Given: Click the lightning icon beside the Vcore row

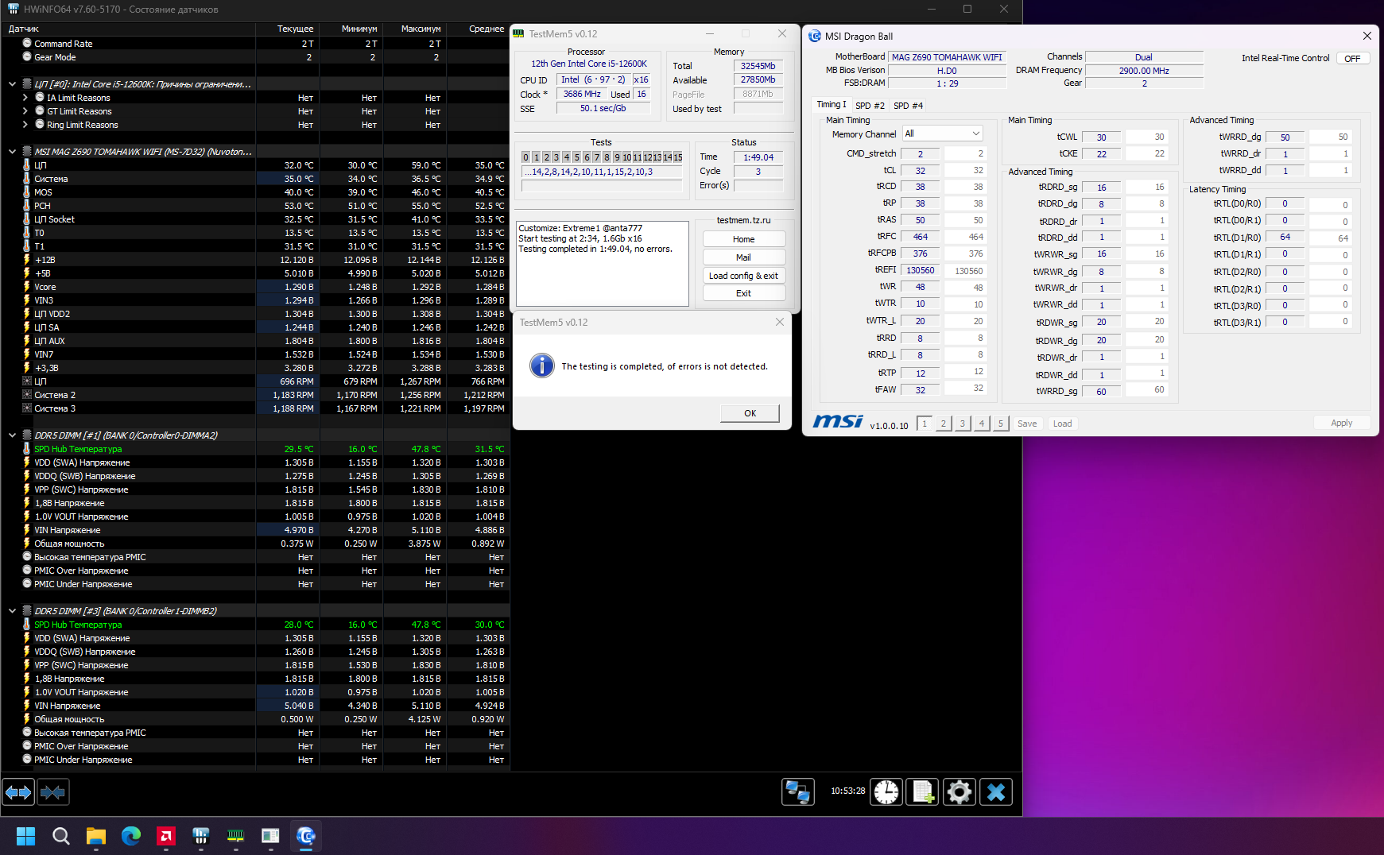Looking at the screenshot, I should 27,287.
